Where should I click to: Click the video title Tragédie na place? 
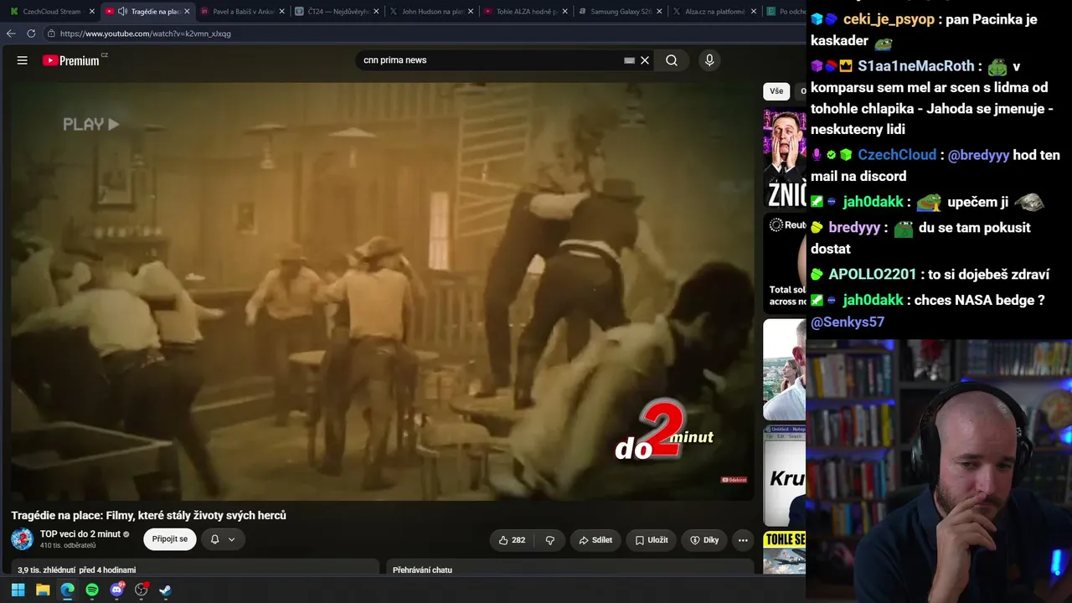coord(149,515)
